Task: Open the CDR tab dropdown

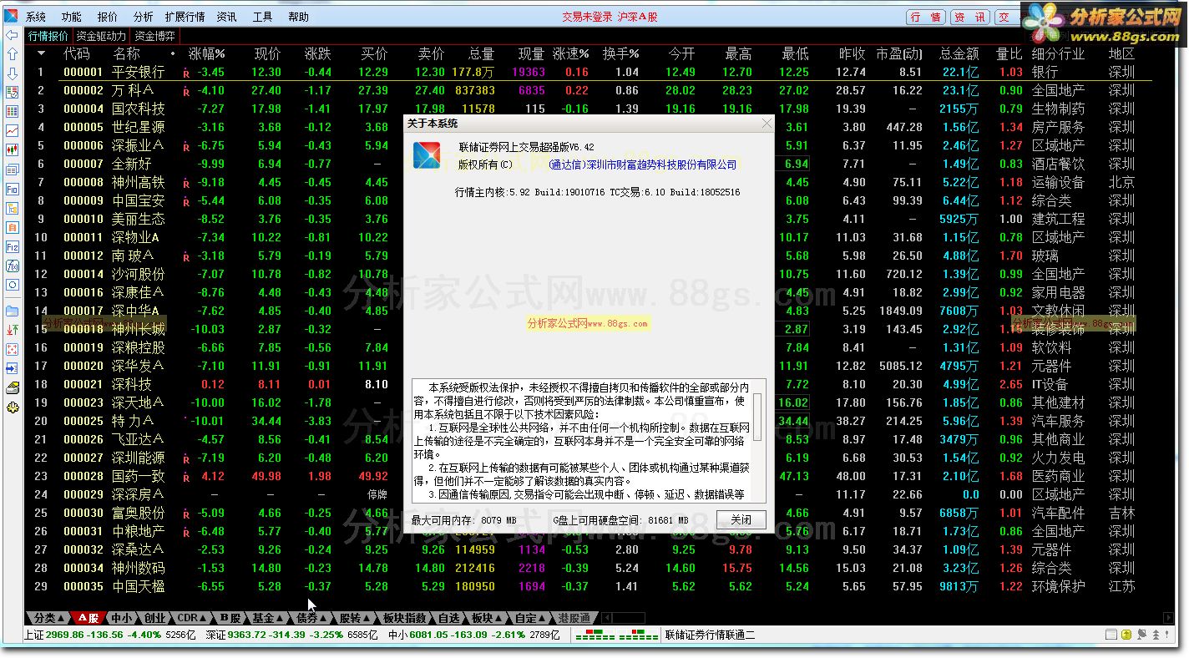Action: click(x=194, y=618)
